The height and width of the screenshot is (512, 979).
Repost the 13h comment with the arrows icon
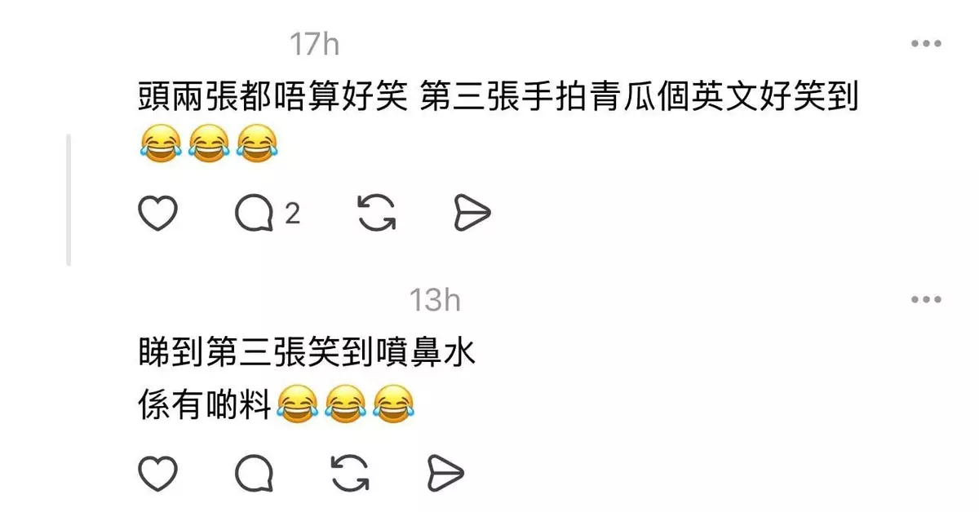coord(350,474)
